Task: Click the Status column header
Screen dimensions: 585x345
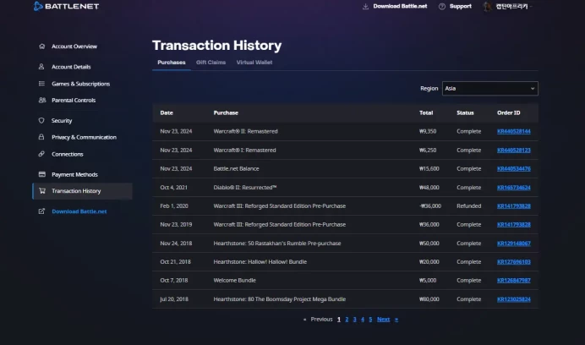Action: 465,112
